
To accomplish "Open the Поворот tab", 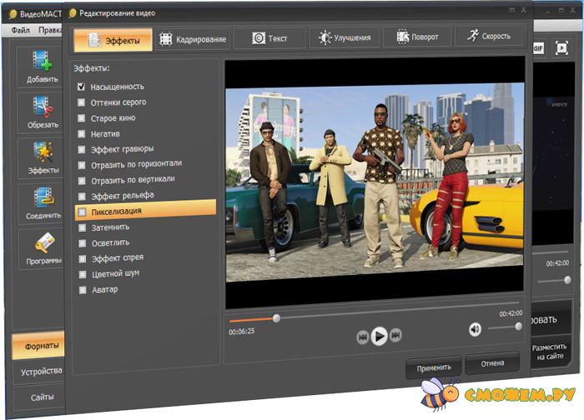I will (x=417, y=37).
